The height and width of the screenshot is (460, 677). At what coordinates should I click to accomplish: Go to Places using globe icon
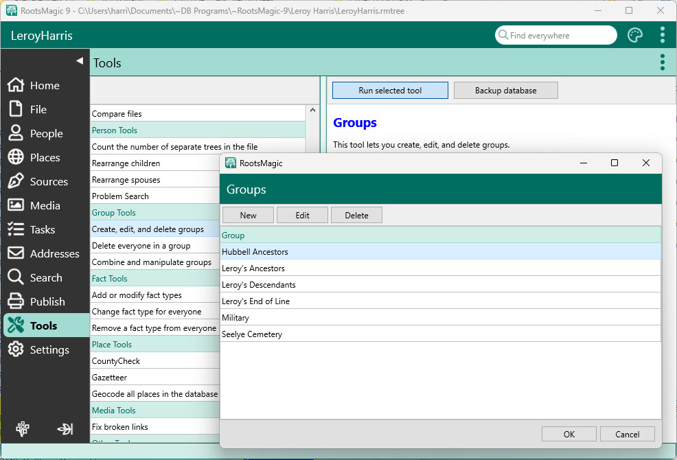(16, 158)
